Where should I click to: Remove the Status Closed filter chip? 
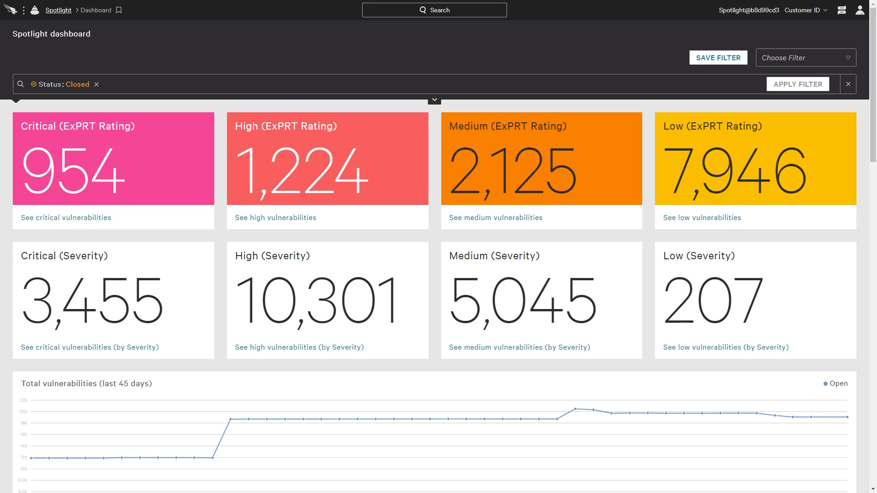point(96,84)
